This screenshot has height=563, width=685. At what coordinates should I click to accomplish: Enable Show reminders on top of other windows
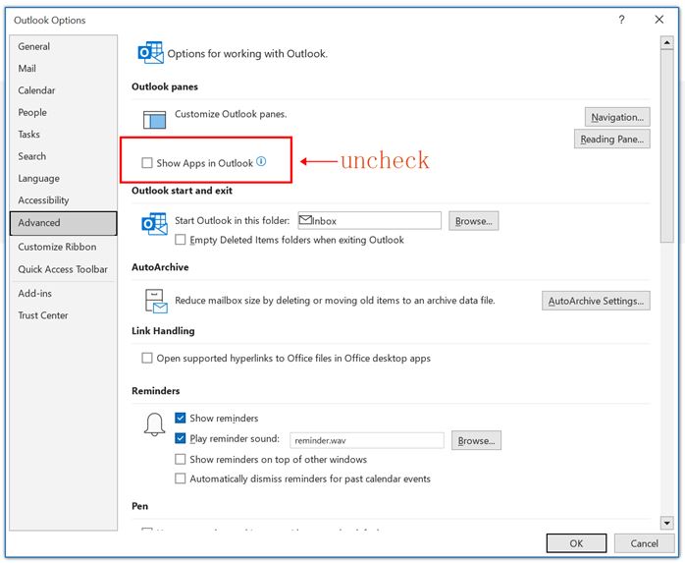click(x=180, y=459)
